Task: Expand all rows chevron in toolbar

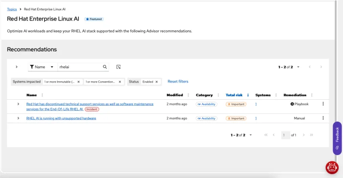Action: (17, 67)
